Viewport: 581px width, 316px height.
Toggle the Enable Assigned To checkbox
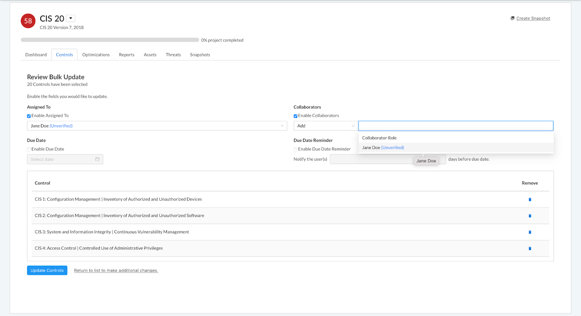(x=29, y=116)
